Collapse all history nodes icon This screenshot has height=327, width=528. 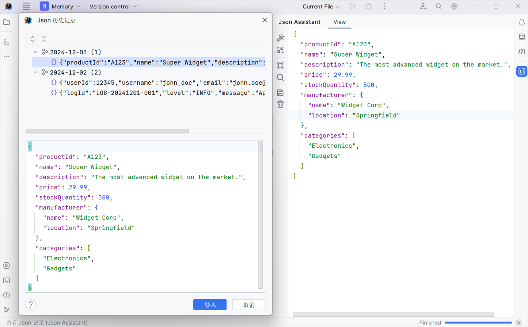[44, 39]
